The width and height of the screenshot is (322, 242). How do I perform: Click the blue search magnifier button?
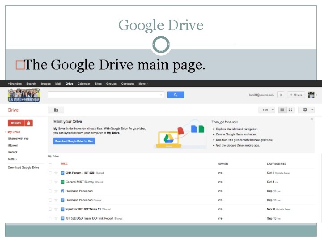[176, 95]
